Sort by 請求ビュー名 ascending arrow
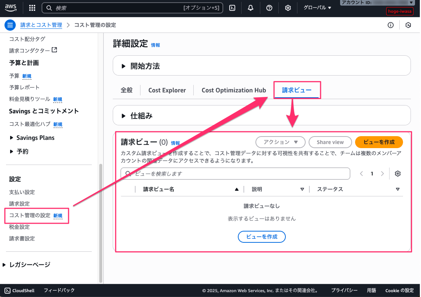The image size is (421, 297). click(237, 189)
